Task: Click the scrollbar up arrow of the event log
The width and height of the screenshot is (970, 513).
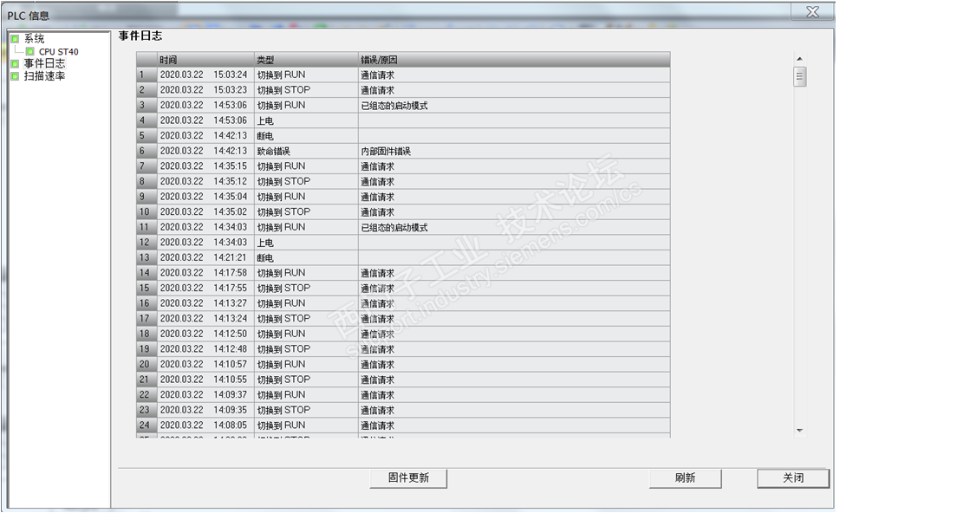Action: click(x=799, y=59)
